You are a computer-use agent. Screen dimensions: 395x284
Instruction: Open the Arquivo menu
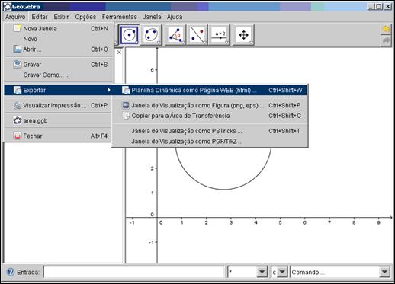point(15,17)
